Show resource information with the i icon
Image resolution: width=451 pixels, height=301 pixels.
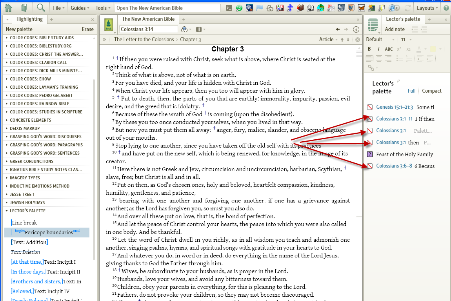pyautogui.click(x=356, y=29)
